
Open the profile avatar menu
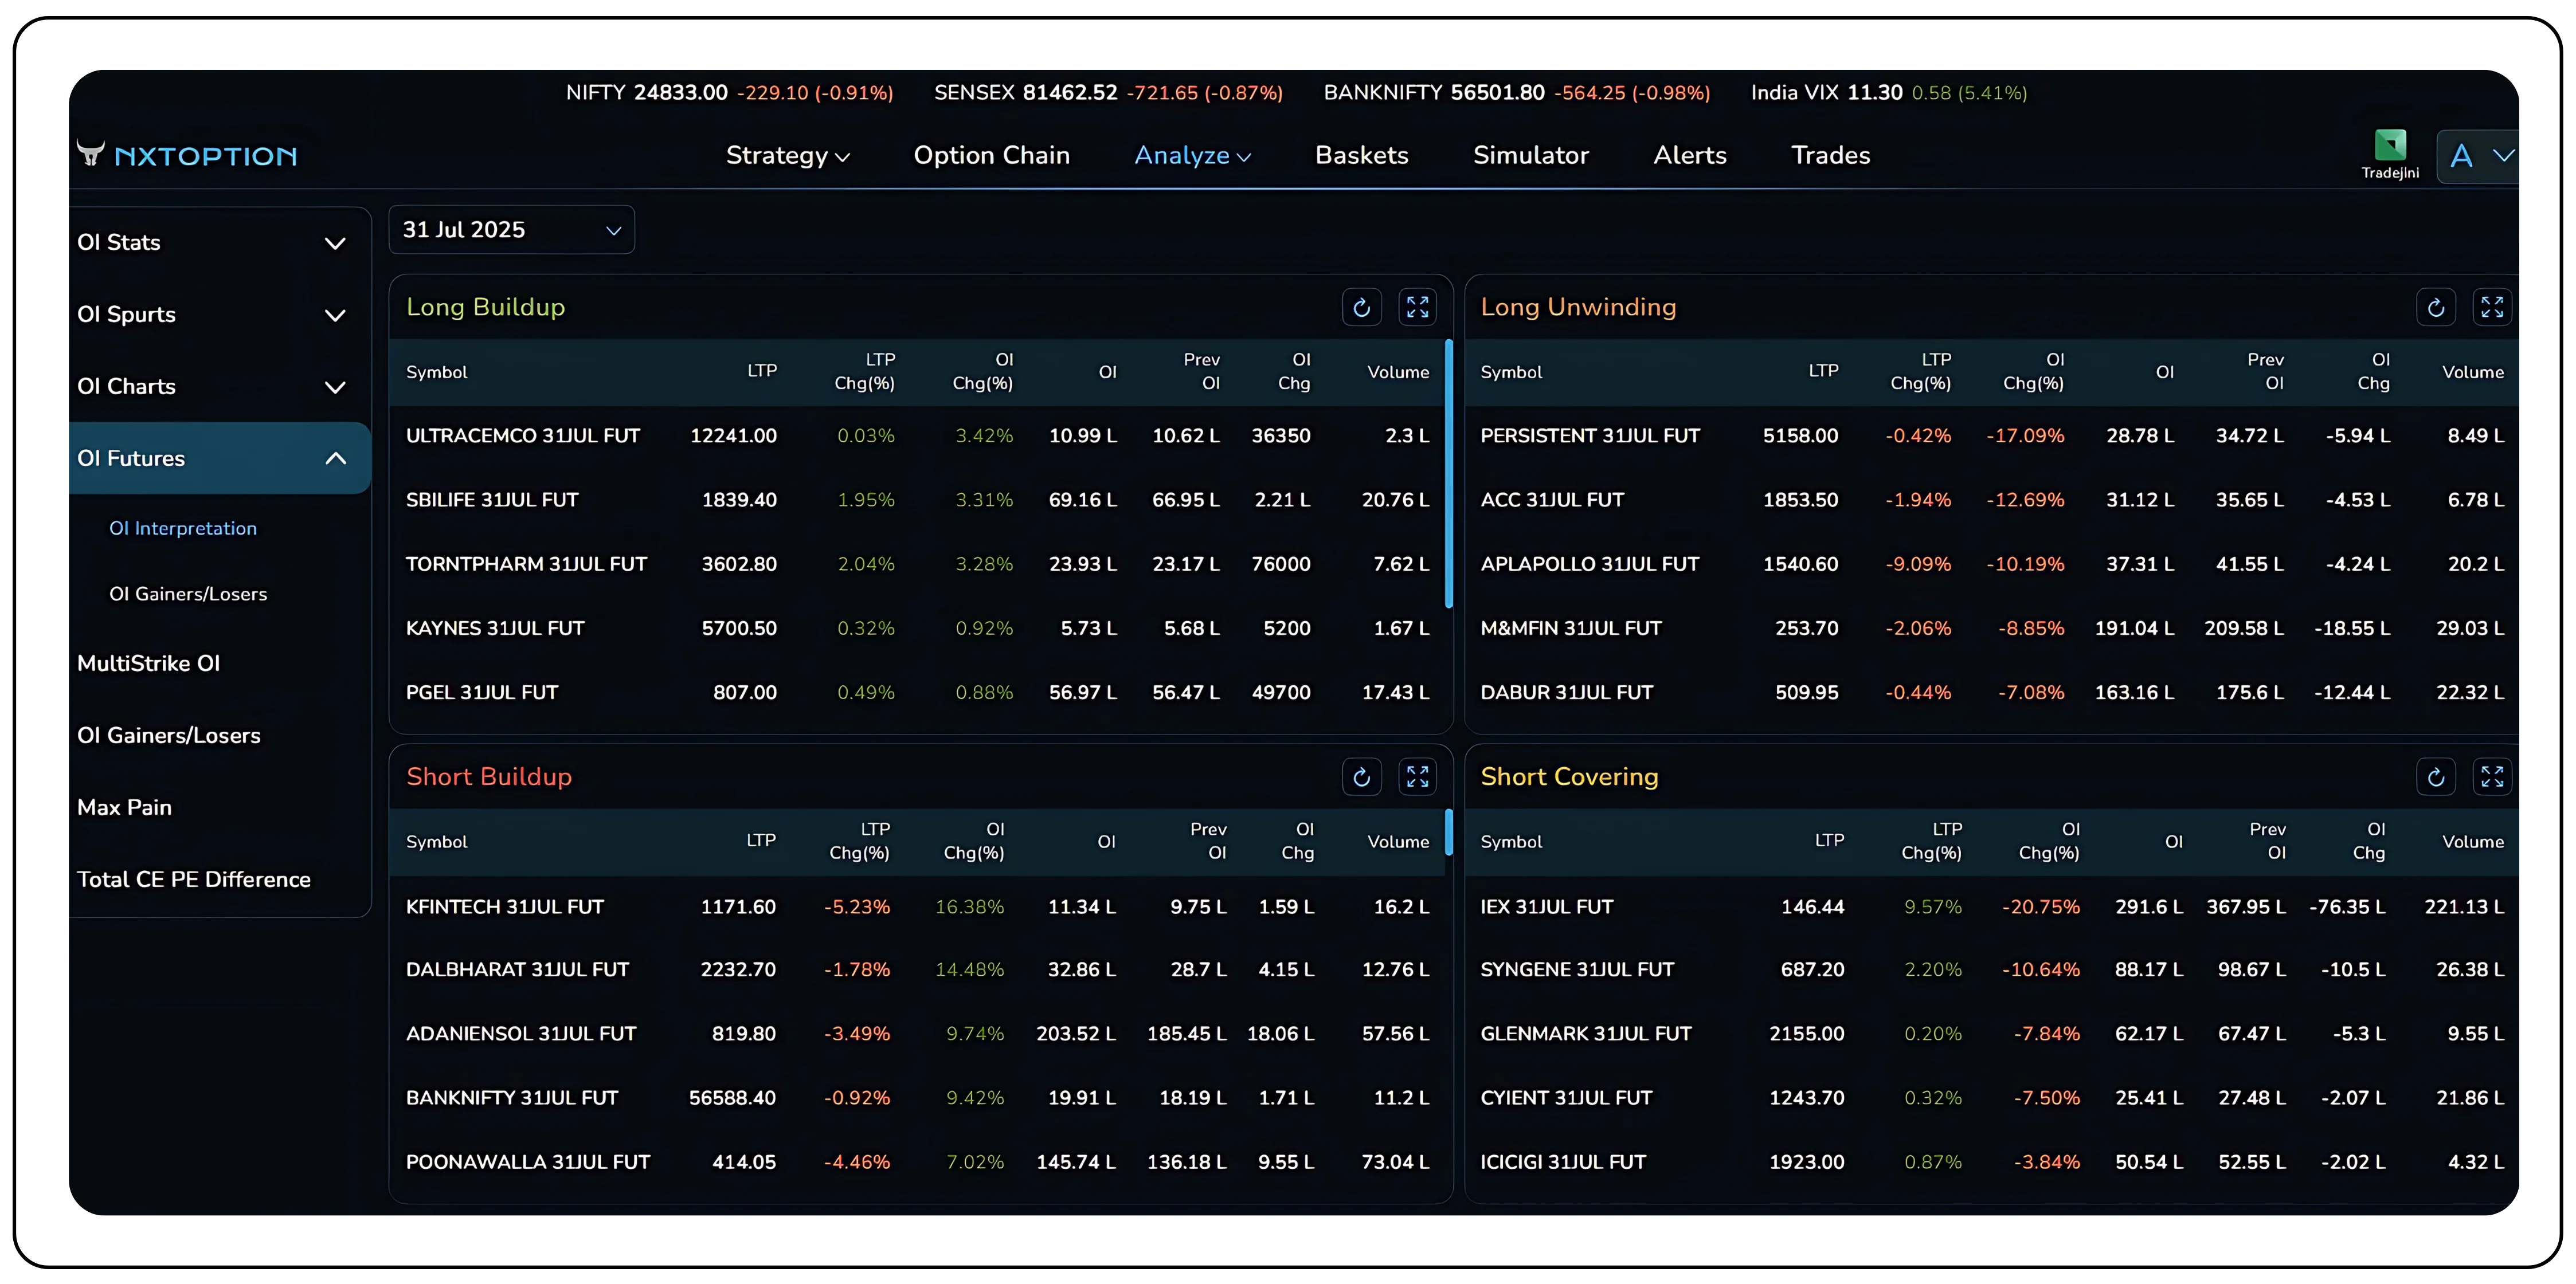[x=2478, y=156]
